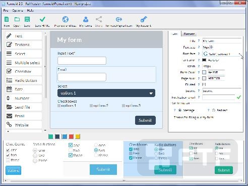Image resolution: width=248 pixels, height=186 pixels.
Task: Open the Page color swatch picker
Action: [x=204, y=78]
